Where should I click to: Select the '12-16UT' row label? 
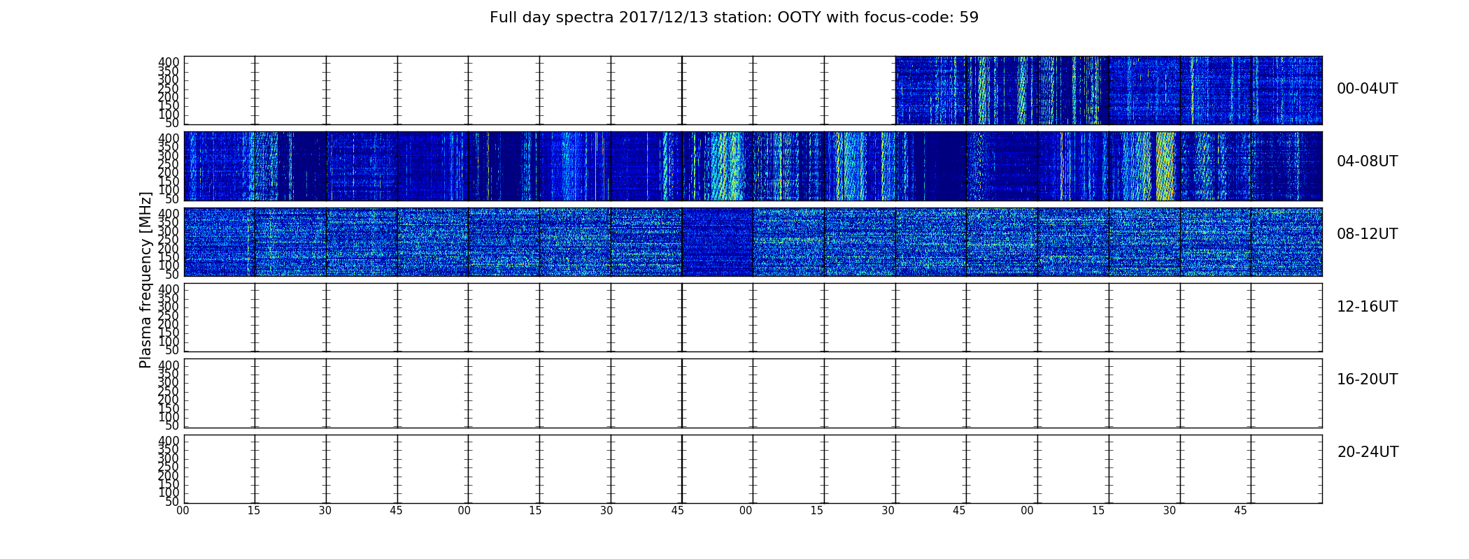click(1368, 307)
